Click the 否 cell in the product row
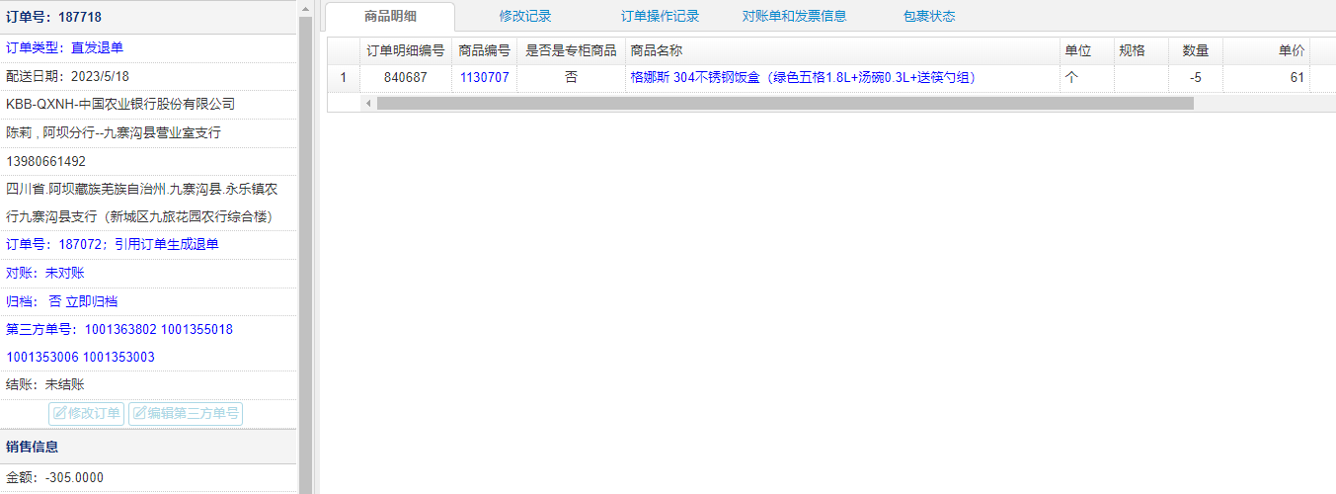Viewport: 1336px width, 494px height. (x=571, y=77)
